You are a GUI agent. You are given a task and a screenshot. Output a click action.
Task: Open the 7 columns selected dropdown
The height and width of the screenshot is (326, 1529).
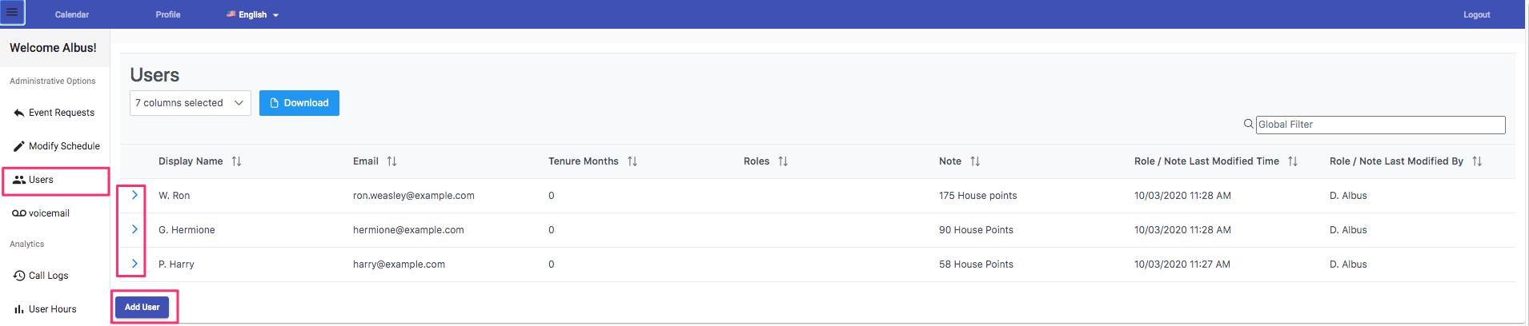191,103
